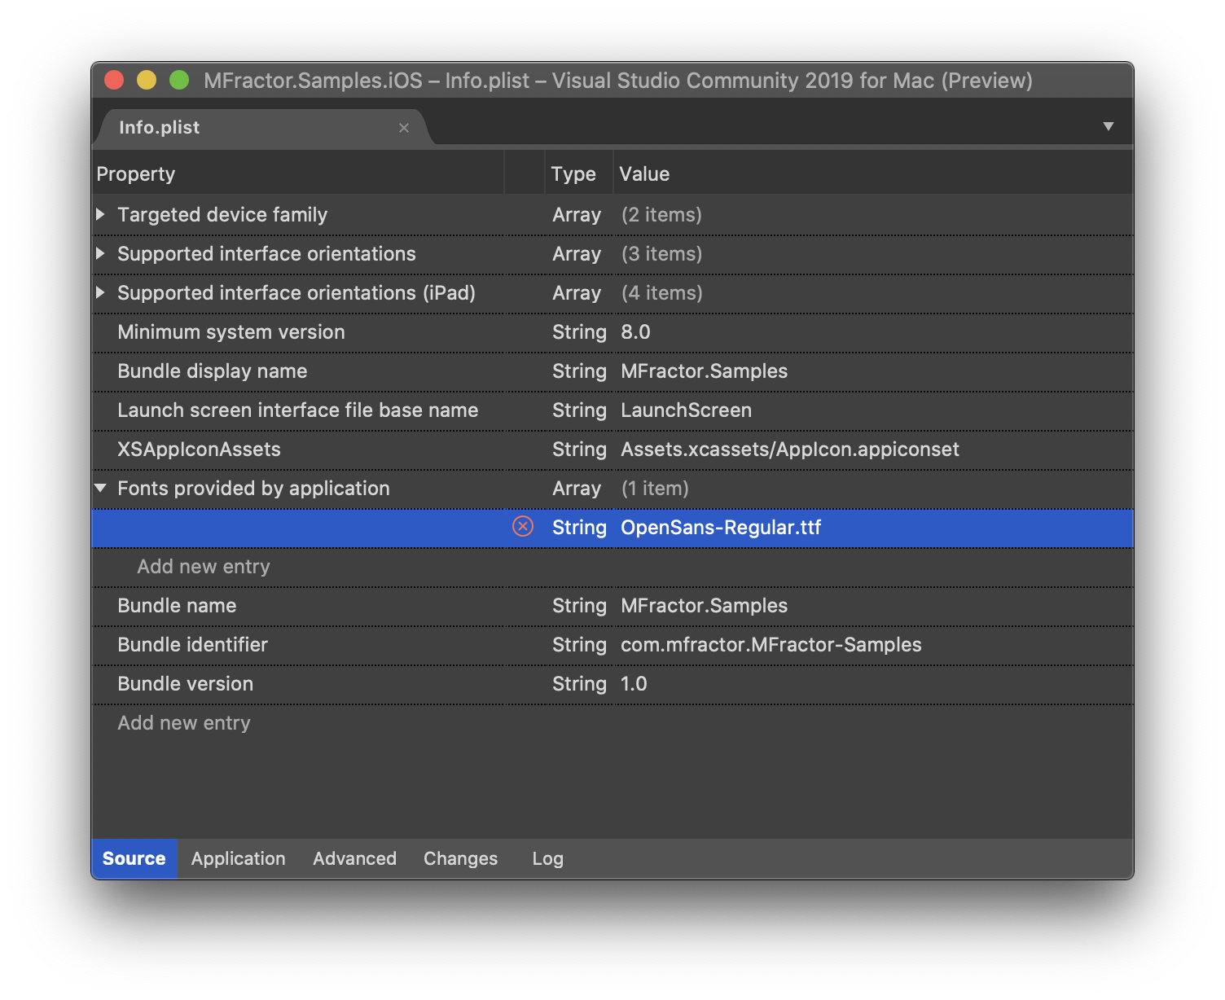Image resolution: width=1225 pixels, height=1000 pixels.
Task: Switch to the Source tab
Action: 134,858
